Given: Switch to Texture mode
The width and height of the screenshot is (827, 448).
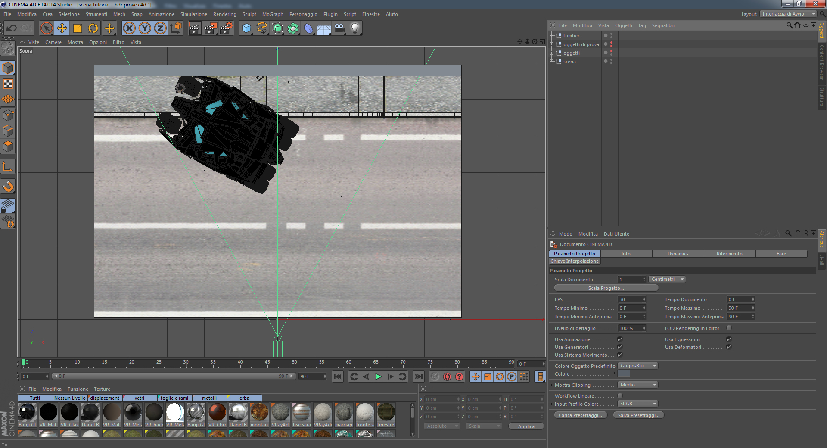Looking at the screenshot, I should pyautogui.click(x=8, y=84).
